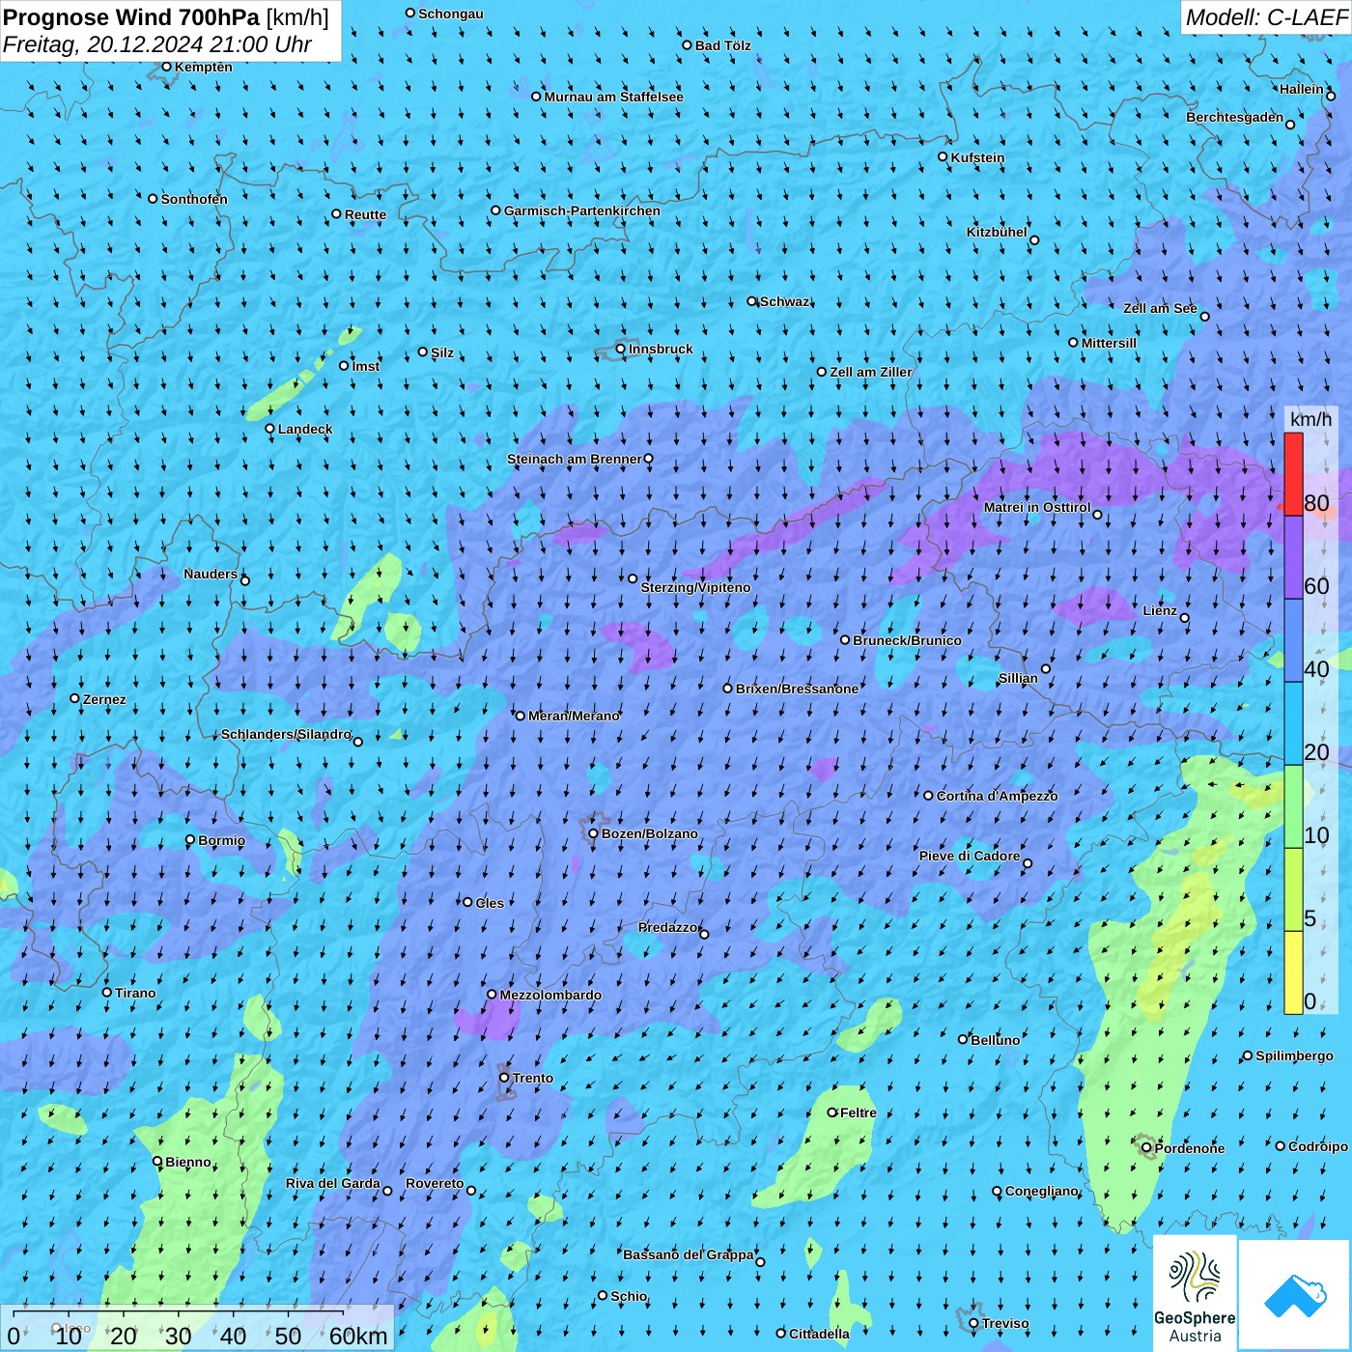
Task: Click the 'km/h' legend heading
Action: tap(1310, 419)
